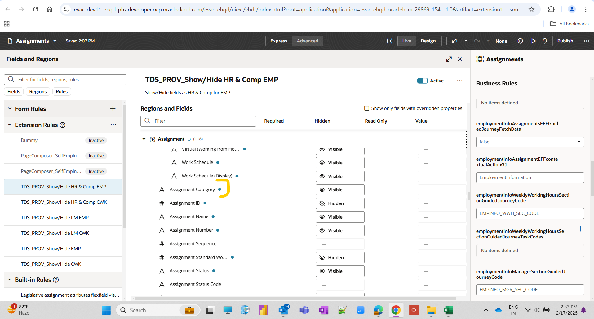The image size is (594, 319).
Task: Toggle the rule Active switch
Action: click(422, 81)
